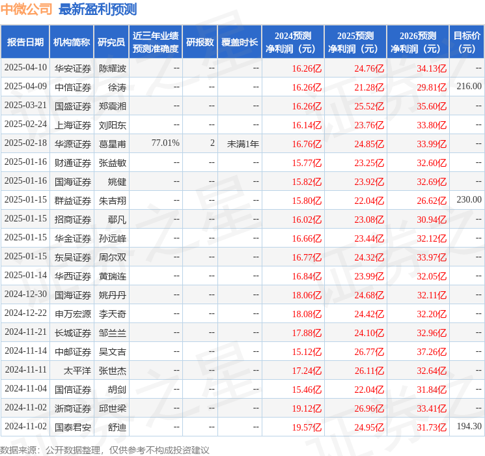The width and height of the screenshot is (485, 456).
Task: Click the 数据来源 footer note
Action: tap(105, 449)
